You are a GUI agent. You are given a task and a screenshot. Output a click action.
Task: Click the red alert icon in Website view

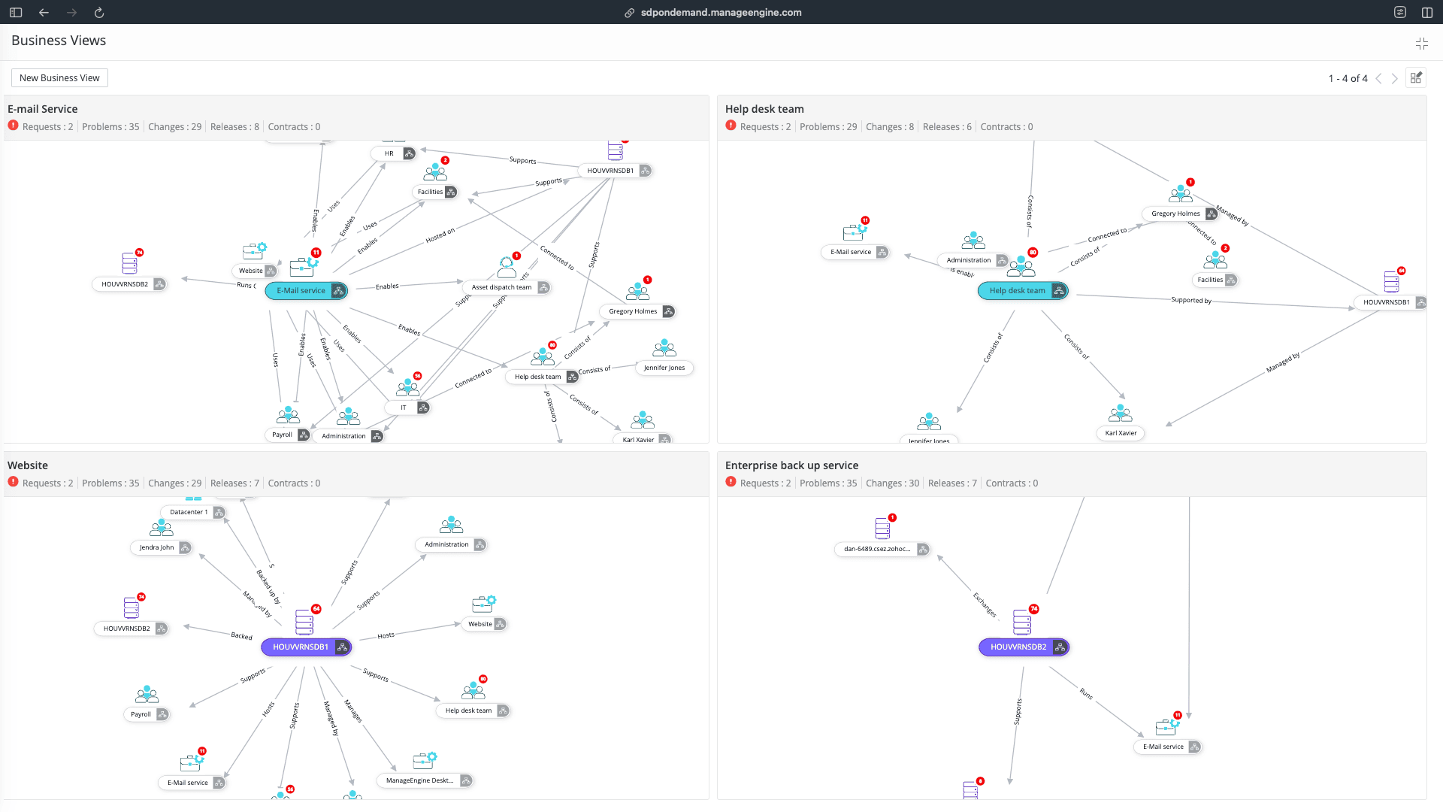point(13,482)
